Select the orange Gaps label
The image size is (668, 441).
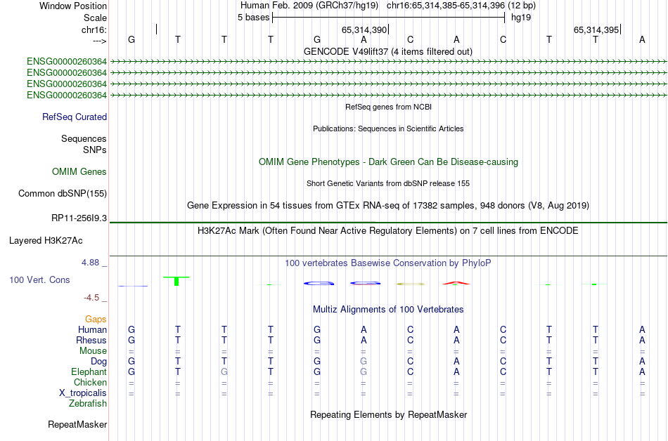pos(96,320)
